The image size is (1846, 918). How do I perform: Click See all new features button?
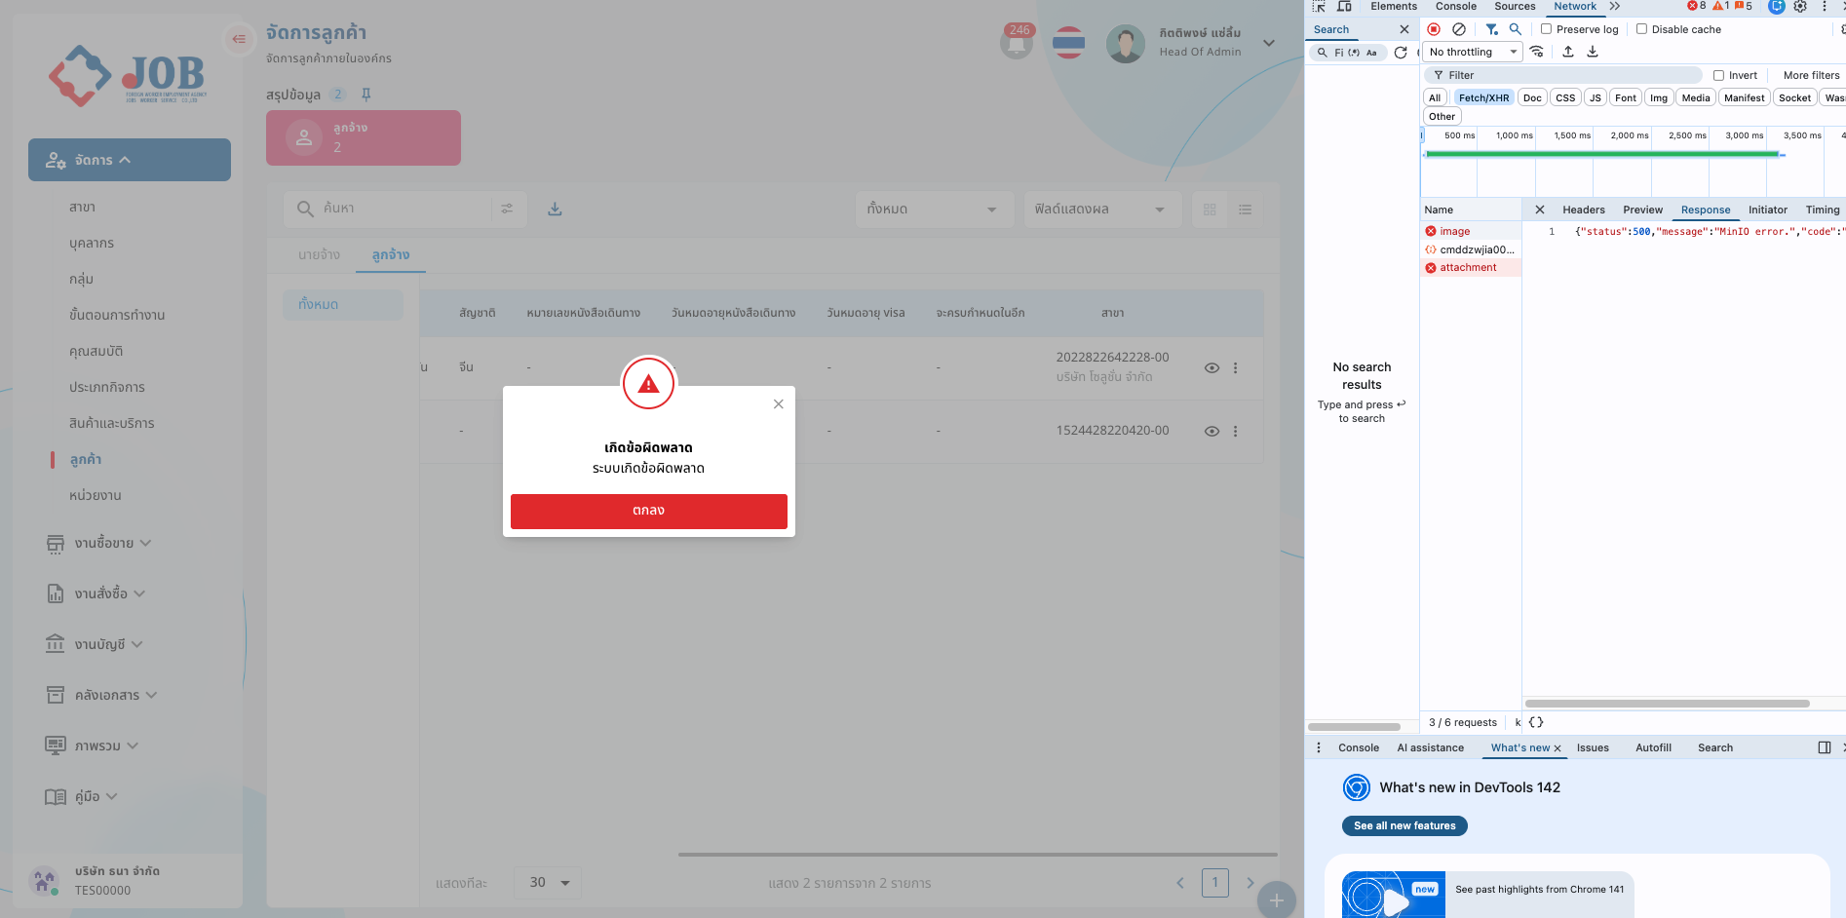pos(1404,825)
